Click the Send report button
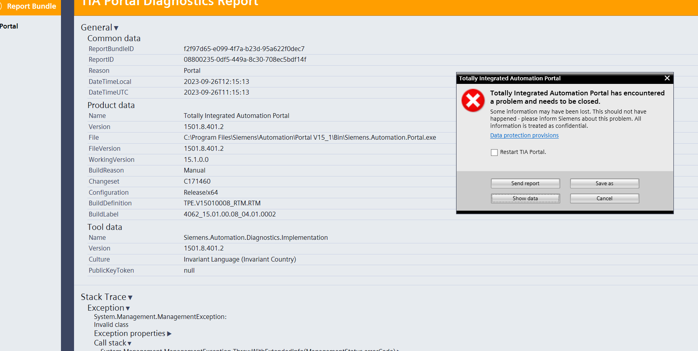This screenshot has width=698, height=351. pyautogui.click(x=525, y=183)
